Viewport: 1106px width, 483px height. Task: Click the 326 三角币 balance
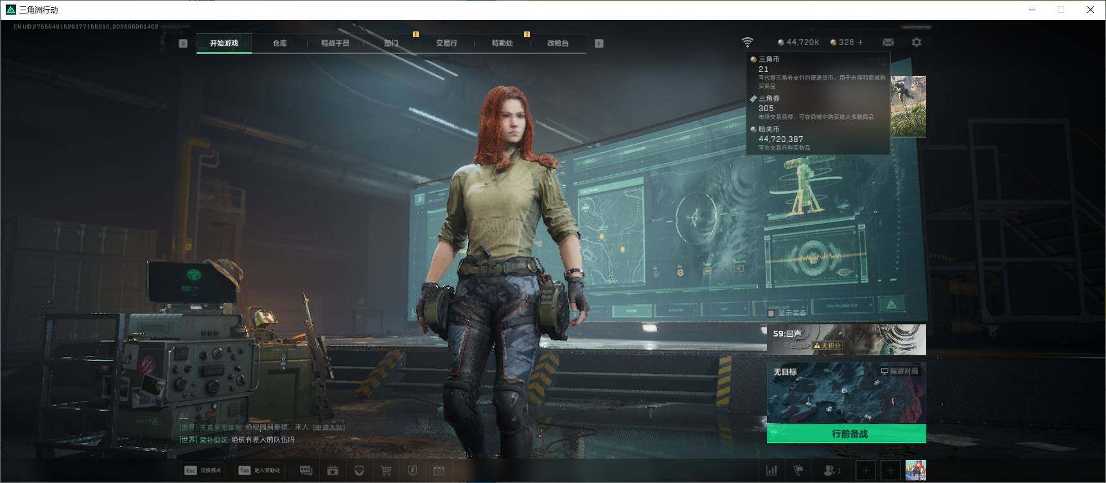[842, 42]
